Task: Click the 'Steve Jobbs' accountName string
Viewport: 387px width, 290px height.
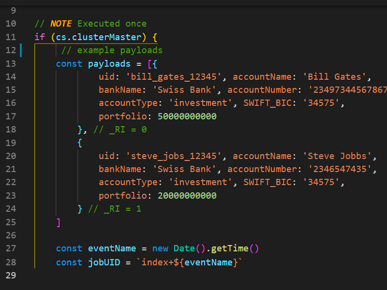Action: point(339,156)
